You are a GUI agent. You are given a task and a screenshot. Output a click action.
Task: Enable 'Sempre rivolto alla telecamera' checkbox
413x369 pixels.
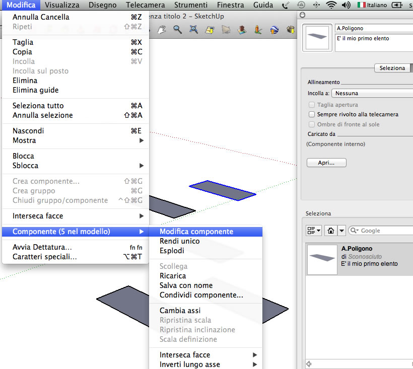coord(312,114)
